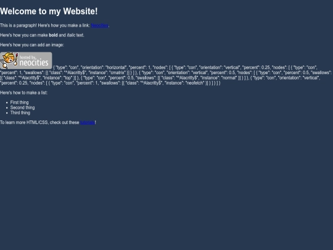Screen dimensions: 333x250
Task: Click the hosted by neocities badge image
Action: [x=26, y=60]
